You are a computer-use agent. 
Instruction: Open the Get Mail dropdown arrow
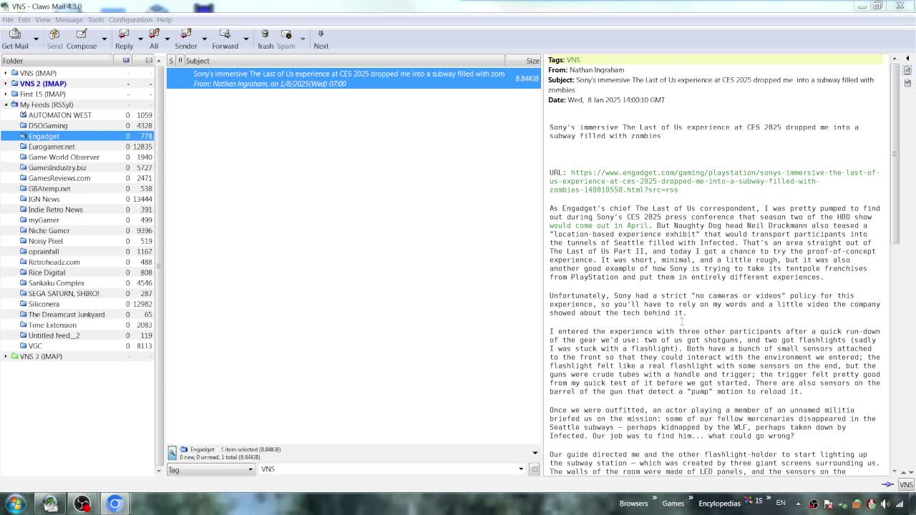click(x=36, y=39)
